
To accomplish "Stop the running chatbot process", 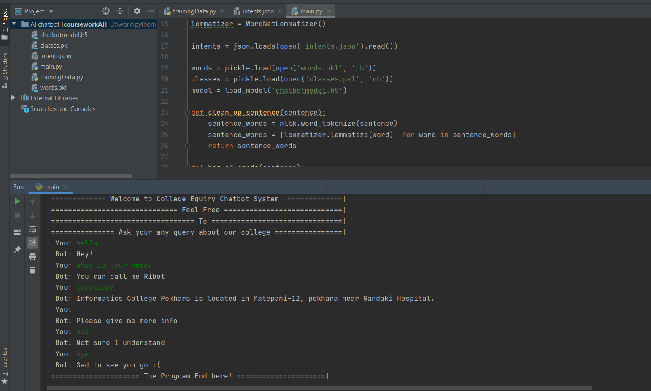I will pos(17,215).
